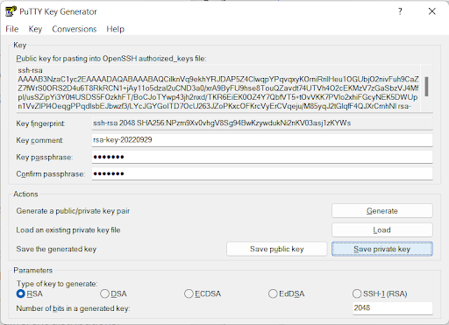Click 'Generate a public/private key pair' text

click(73, 211)
